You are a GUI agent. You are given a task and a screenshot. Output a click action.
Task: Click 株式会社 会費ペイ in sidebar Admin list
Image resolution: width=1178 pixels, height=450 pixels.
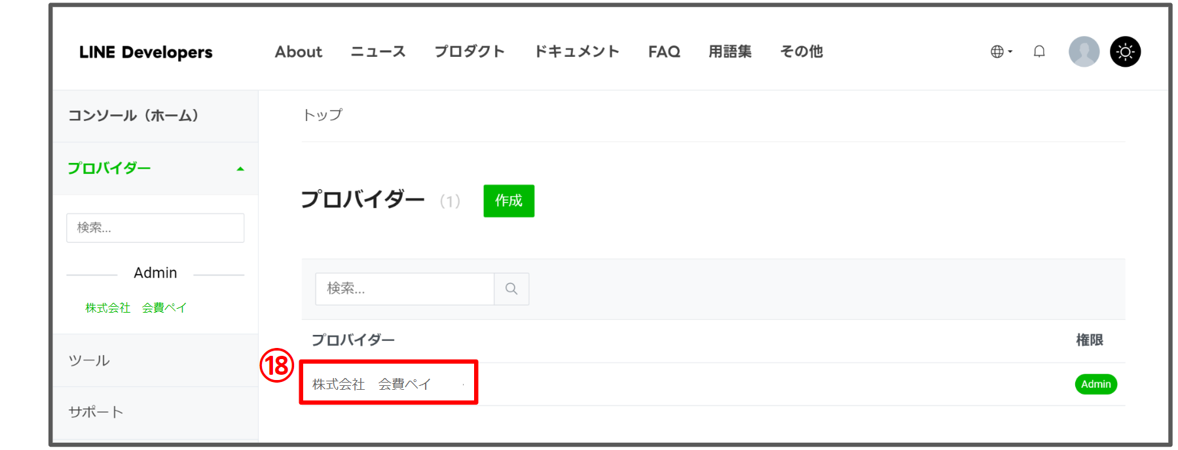click(136, 308)
